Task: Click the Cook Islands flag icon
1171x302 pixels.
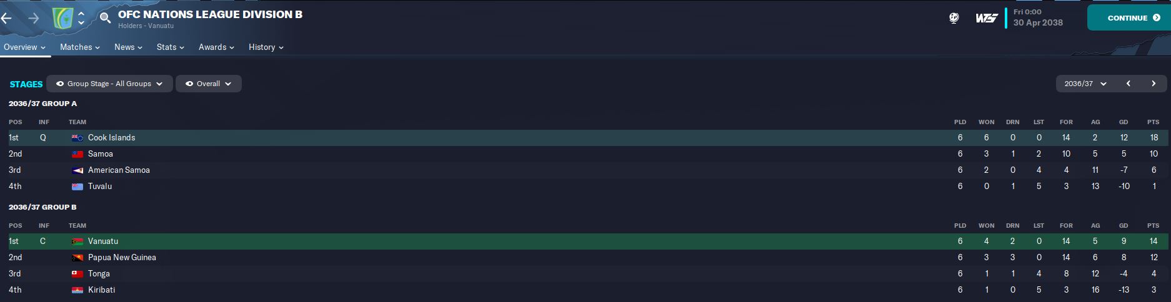Action: [77, 138]
